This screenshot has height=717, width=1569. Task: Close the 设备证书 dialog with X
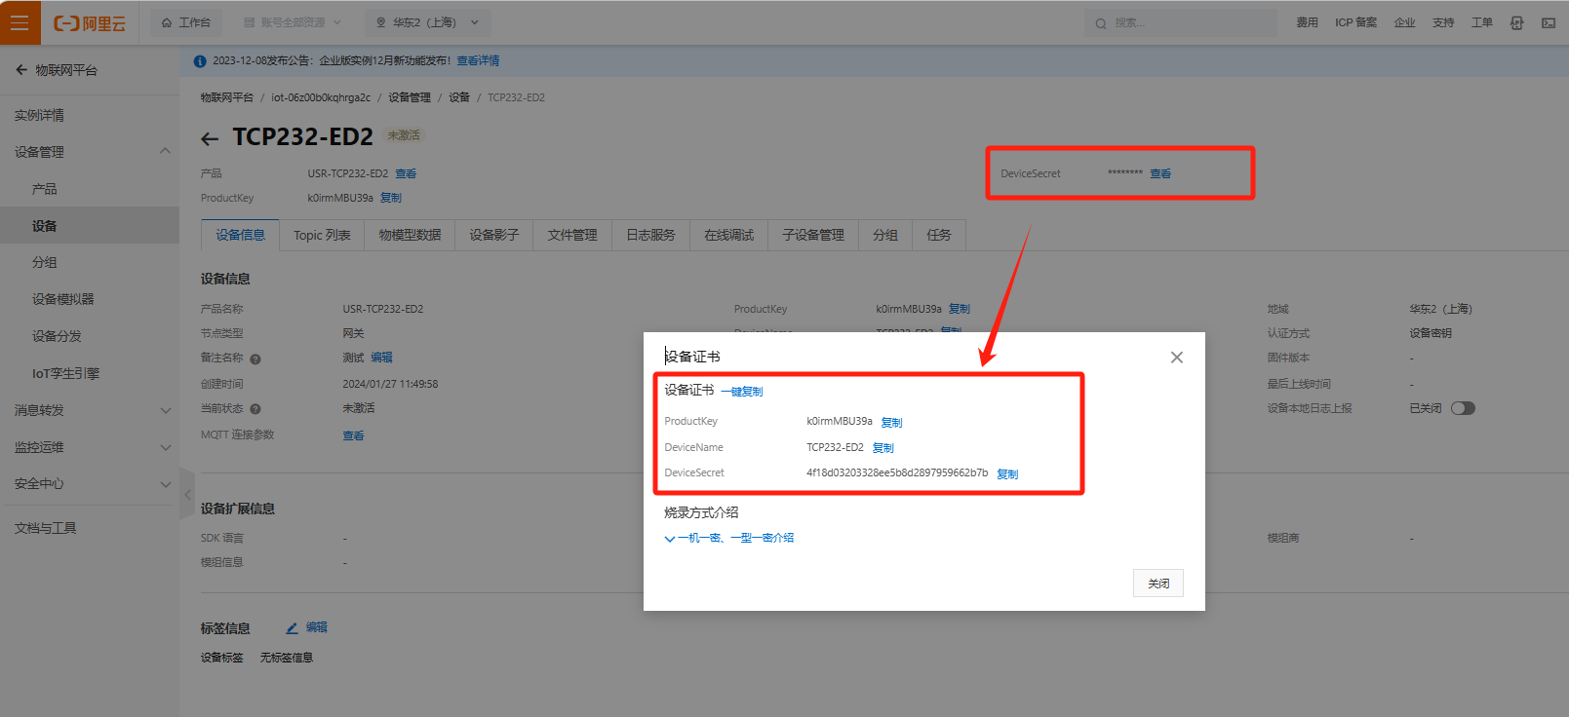point(1176,358)
